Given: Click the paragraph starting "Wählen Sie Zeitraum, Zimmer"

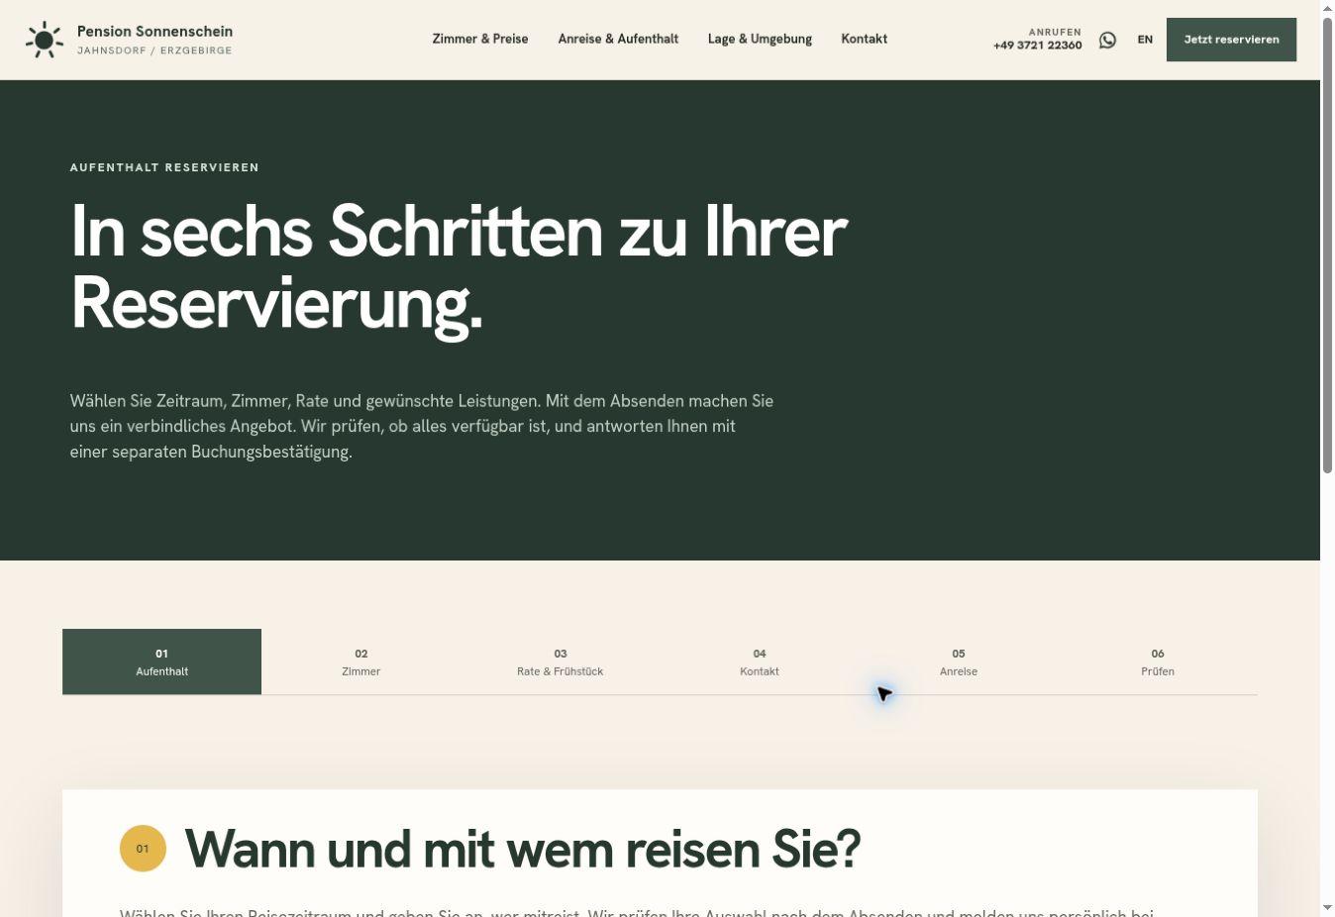Looking at the screenshot, I should point(421,426).
